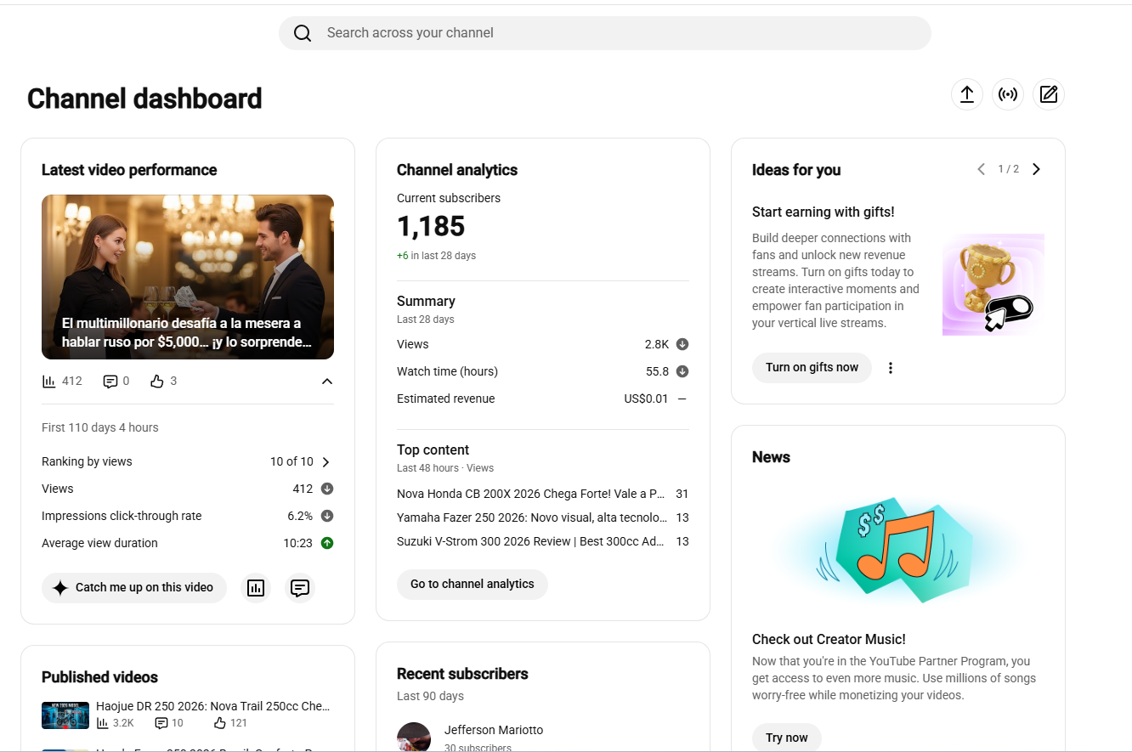
Task: Click the search magnifier icon
Action: coord(303,33)
